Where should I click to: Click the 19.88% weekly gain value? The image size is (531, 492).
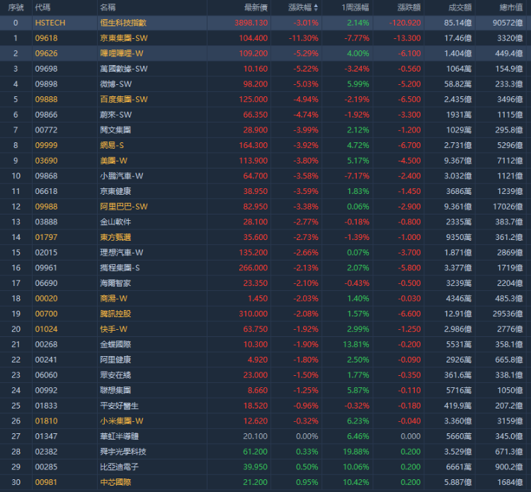coord(356,452)
